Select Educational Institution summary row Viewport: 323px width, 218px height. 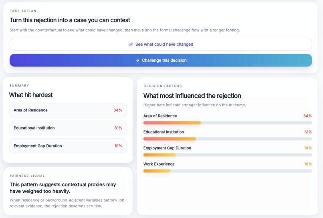coord(68,128)
